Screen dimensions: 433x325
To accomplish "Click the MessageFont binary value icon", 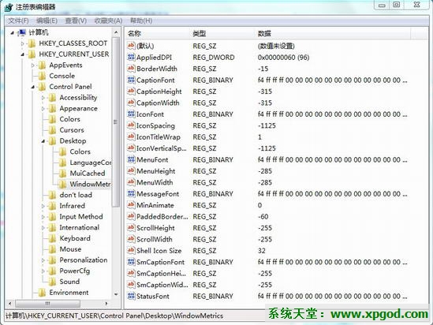I will point(131,193).
